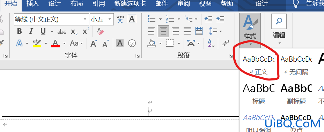
Task: Open font name combo box
Action: click(51, 20)
